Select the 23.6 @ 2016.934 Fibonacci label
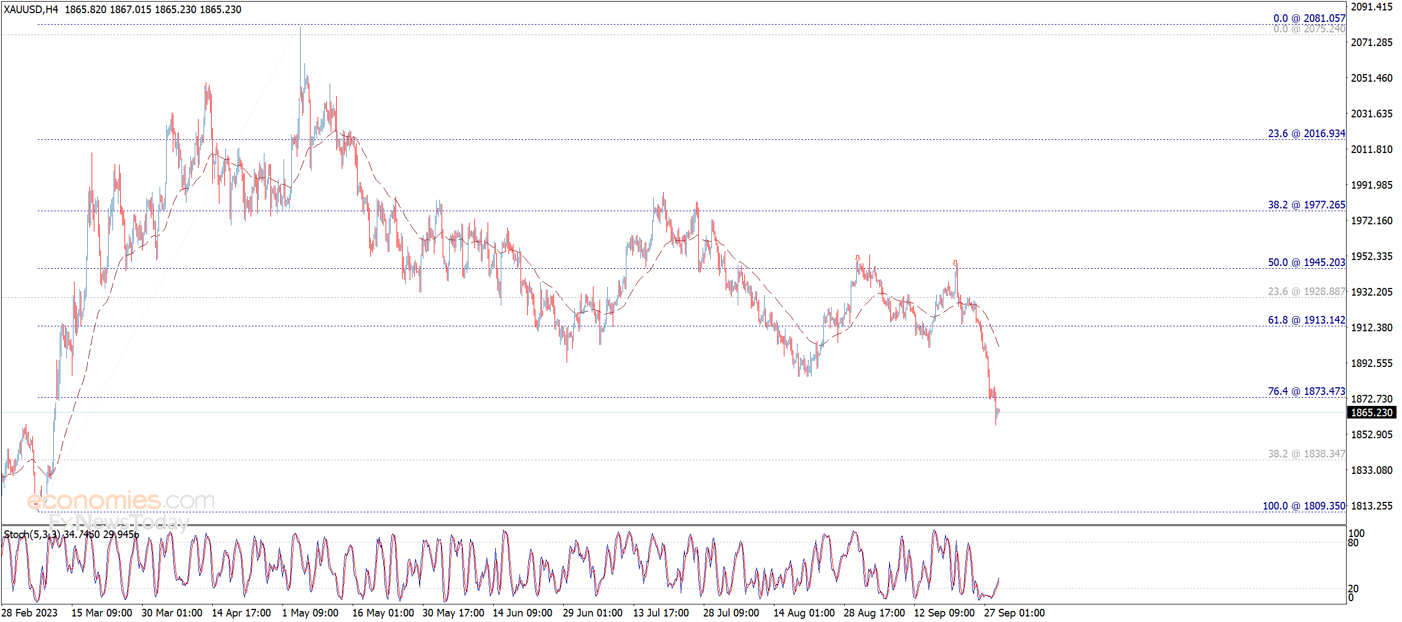Screen dimensions: 1402x622 click(1306, 133)
